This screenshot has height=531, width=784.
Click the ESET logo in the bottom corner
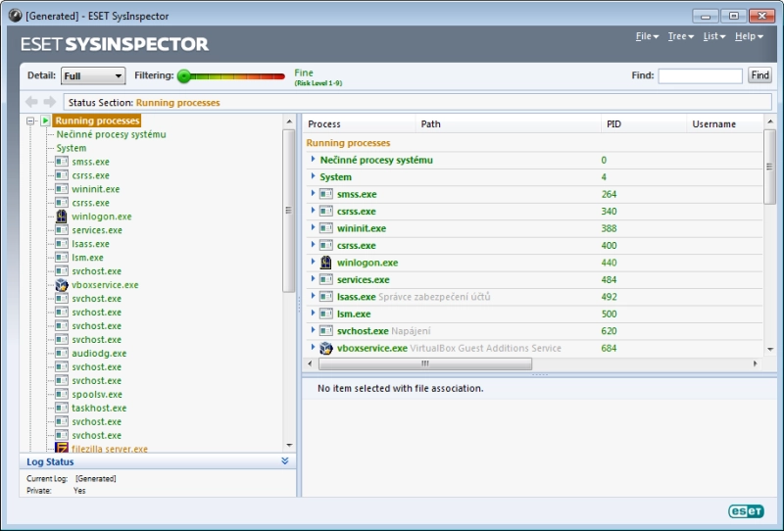[746, 510]
